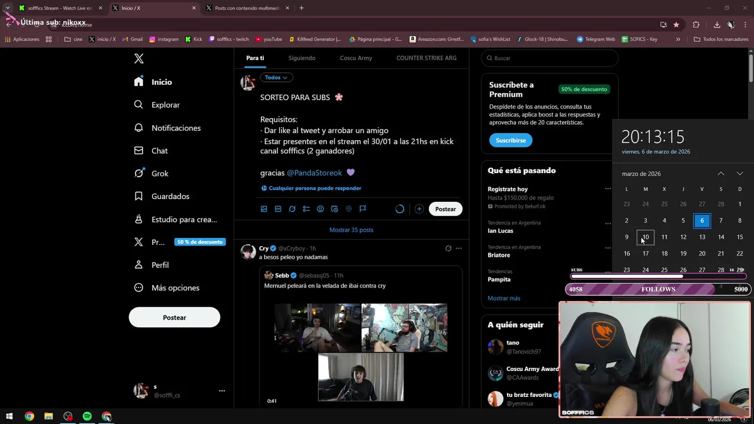
Task: Change Cualquier persona puede responder setting
Action: click(311, 188)
